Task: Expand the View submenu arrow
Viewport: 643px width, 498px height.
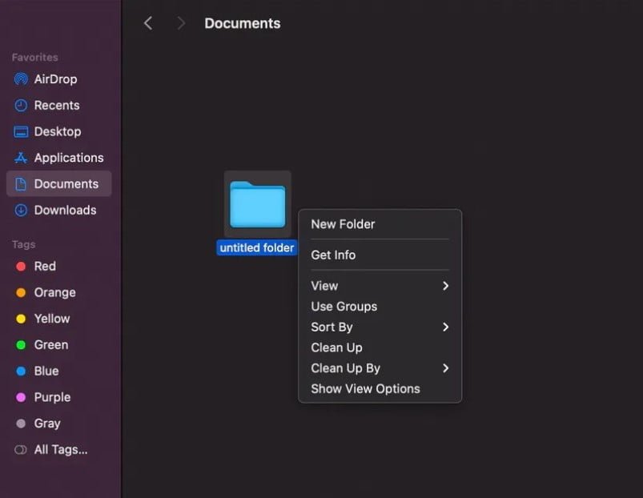Action: pyautogui.click(x=445, y=286)
